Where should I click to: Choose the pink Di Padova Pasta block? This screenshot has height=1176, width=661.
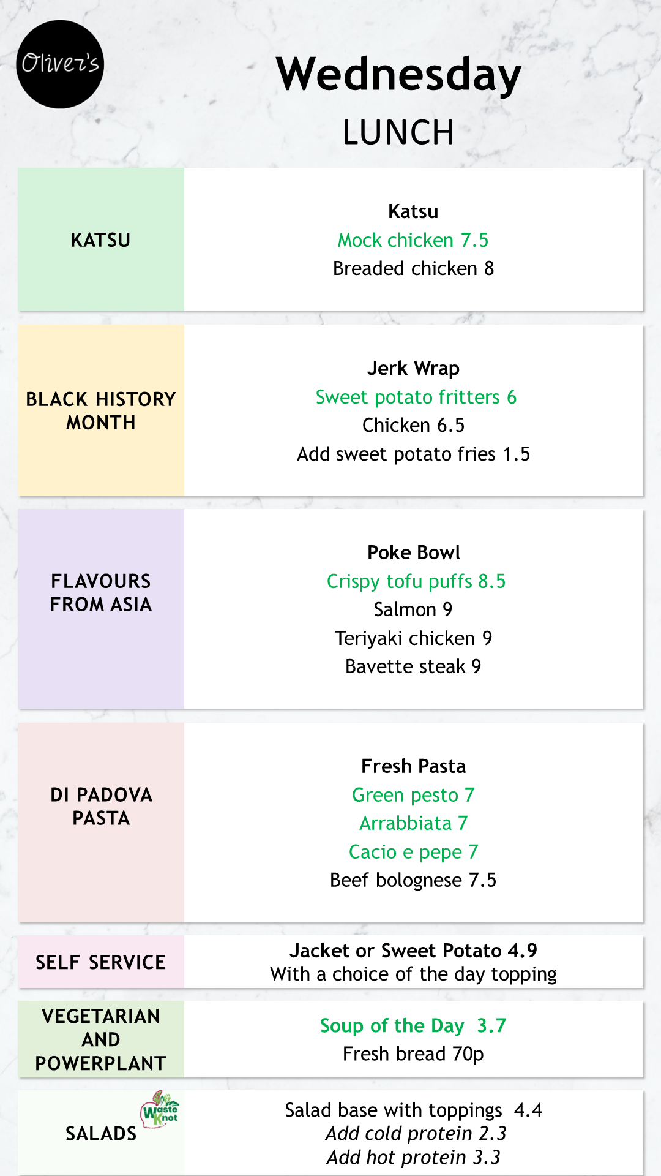101,823
